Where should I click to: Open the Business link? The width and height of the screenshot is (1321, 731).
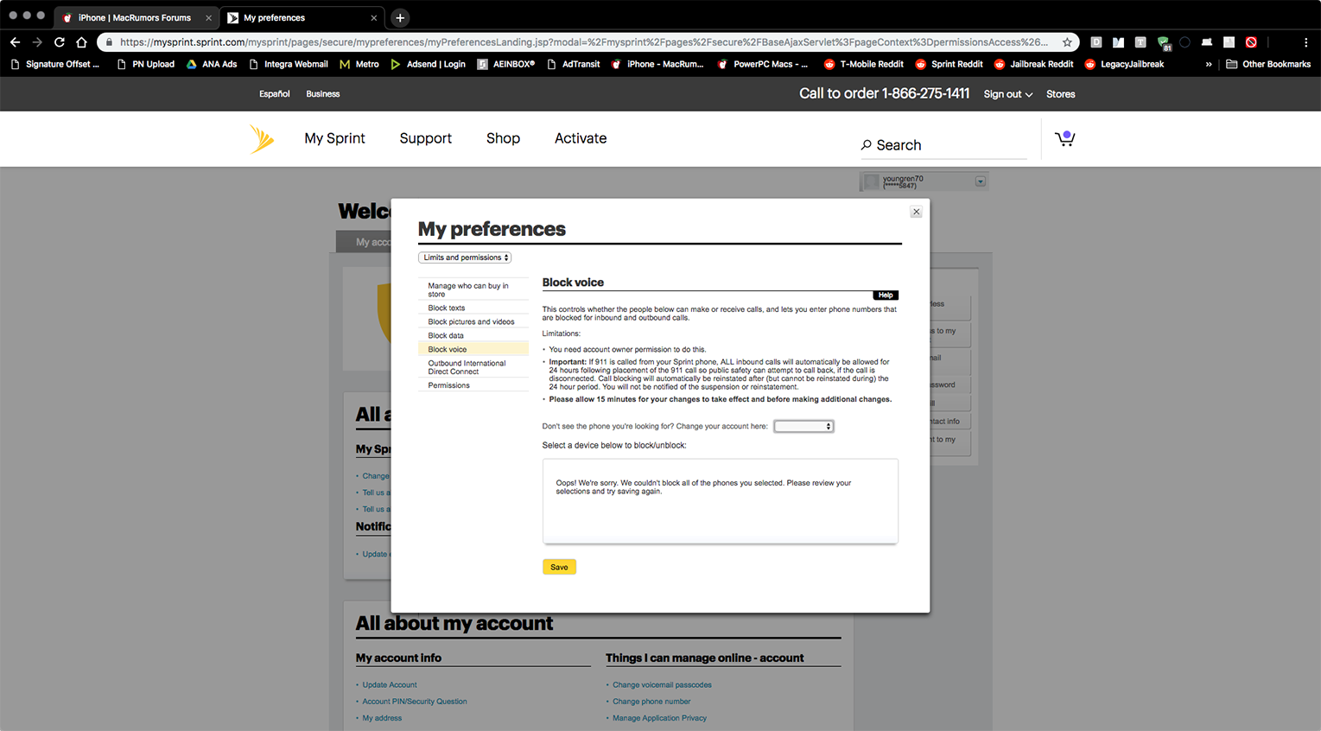tap(322, 94)
